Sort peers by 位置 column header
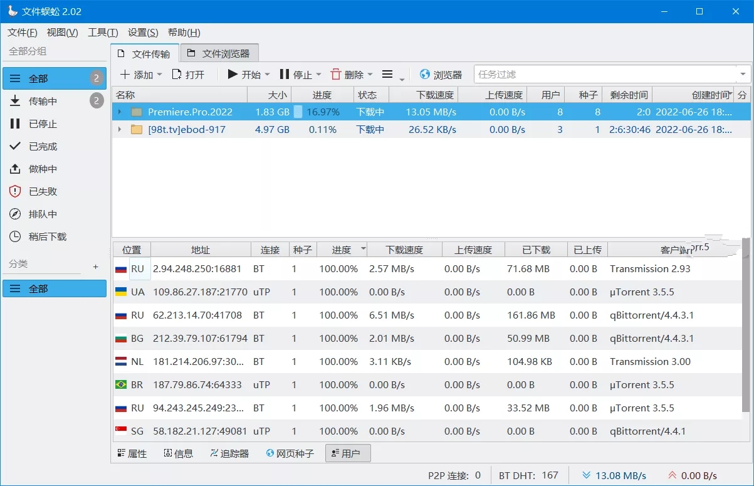The height and width of the screenshot is (486, 754). (x=132, y=250)
